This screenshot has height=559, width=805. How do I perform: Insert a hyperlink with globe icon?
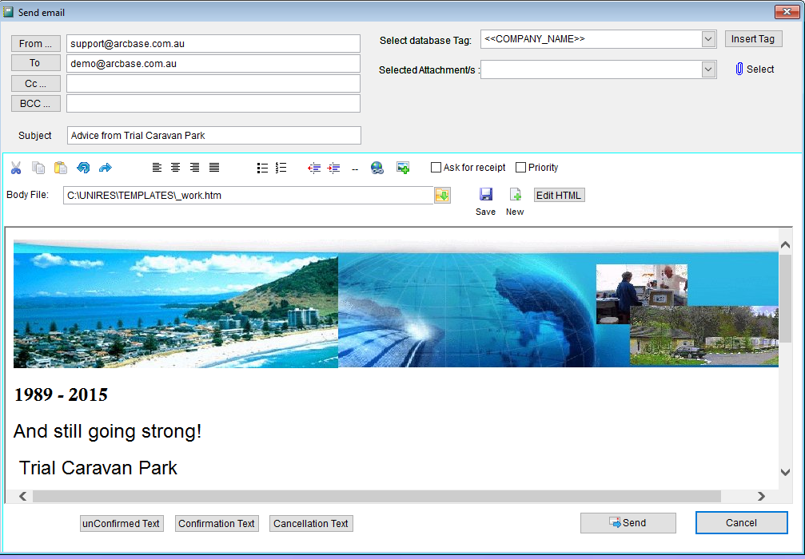pyautogui.click(x=377, y=168)
